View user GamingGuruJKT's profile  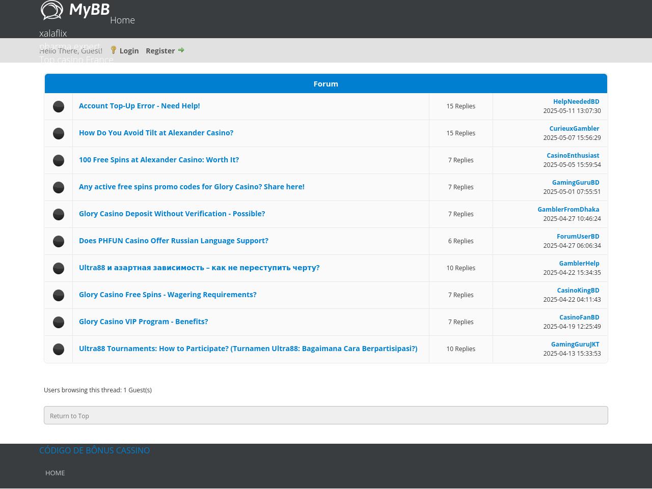pyautogui.click(x=575, y=344)
